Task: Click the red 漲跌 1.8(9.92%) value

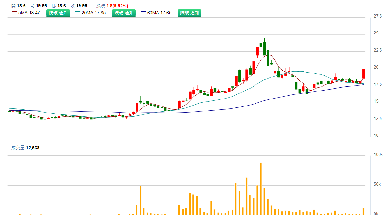Action: coord(117,6)
